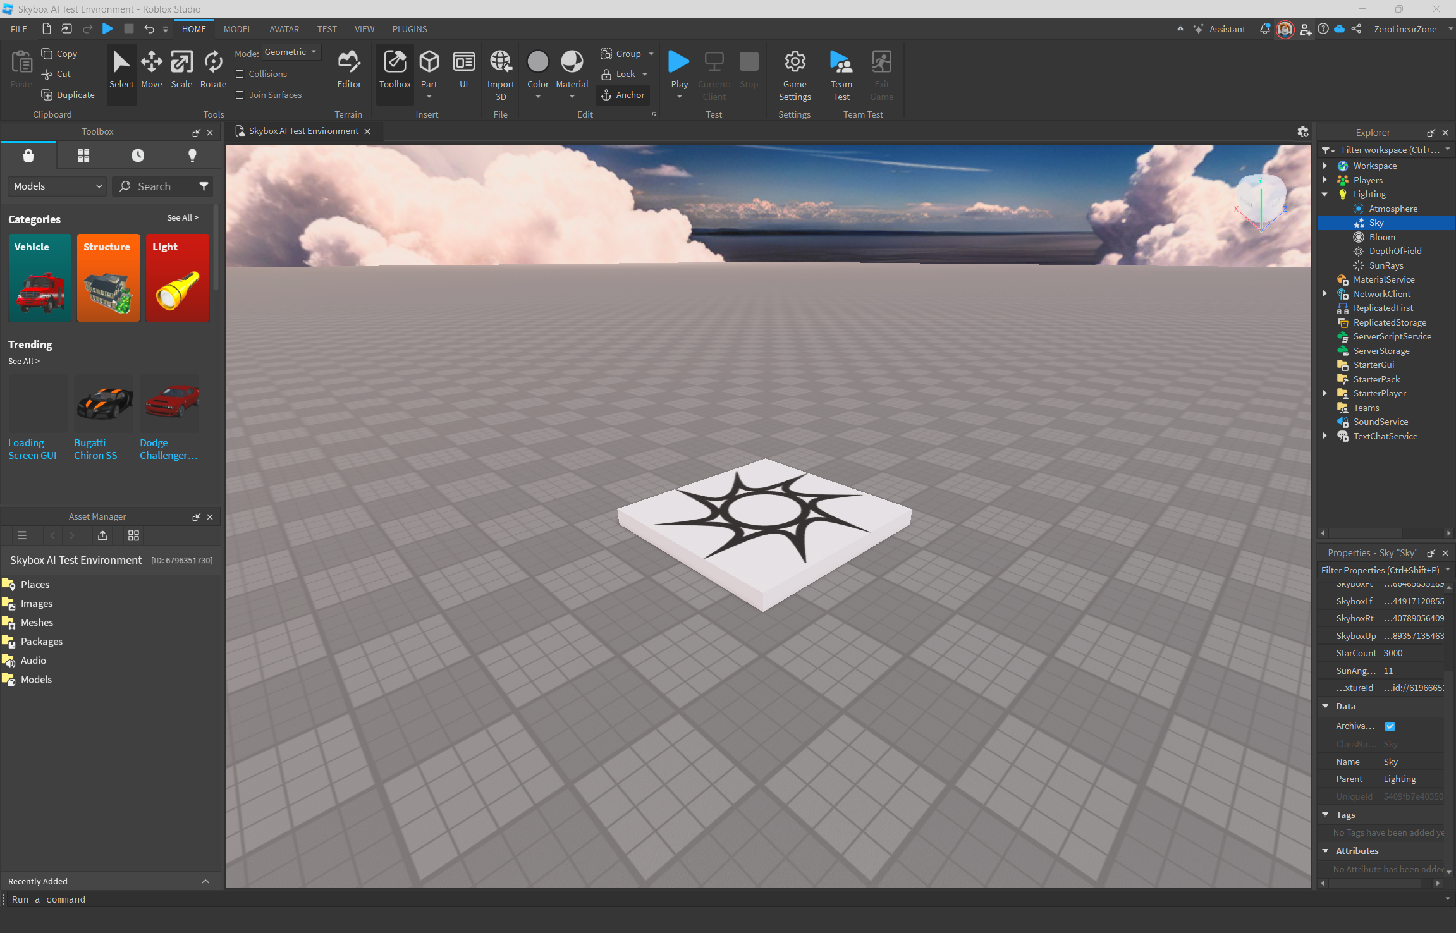The image size is (1456, 933).
Task: Click the Anchor button
Action: (623, 95)
